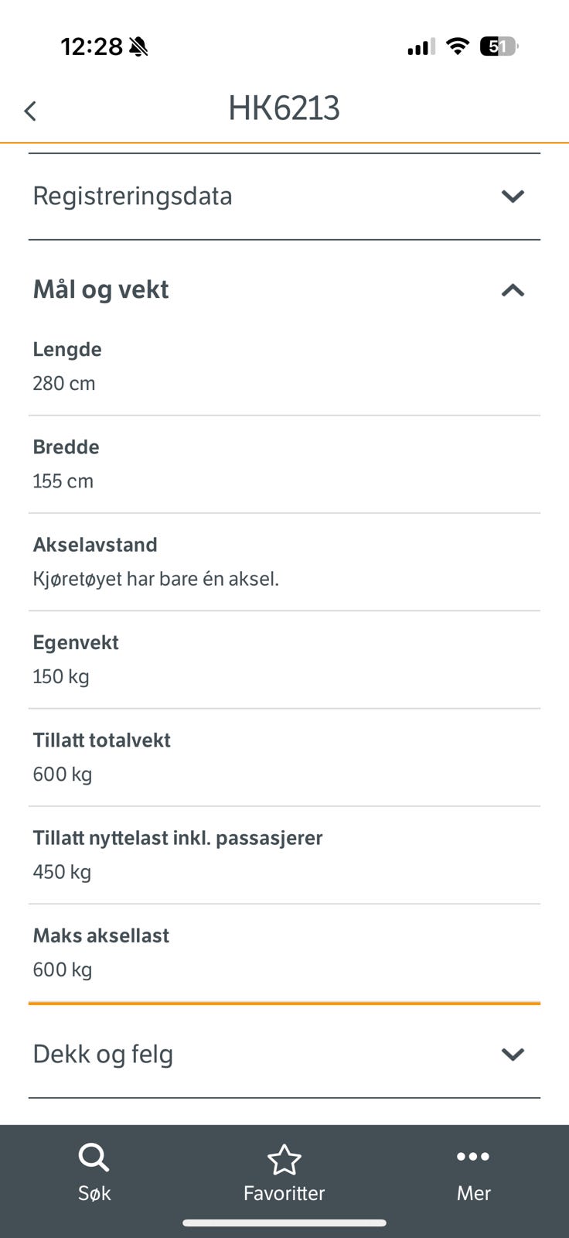This screenshot has height=1238, width=569.
Task: Open the Mer tab label
Action: click(x=473, y=1193)
